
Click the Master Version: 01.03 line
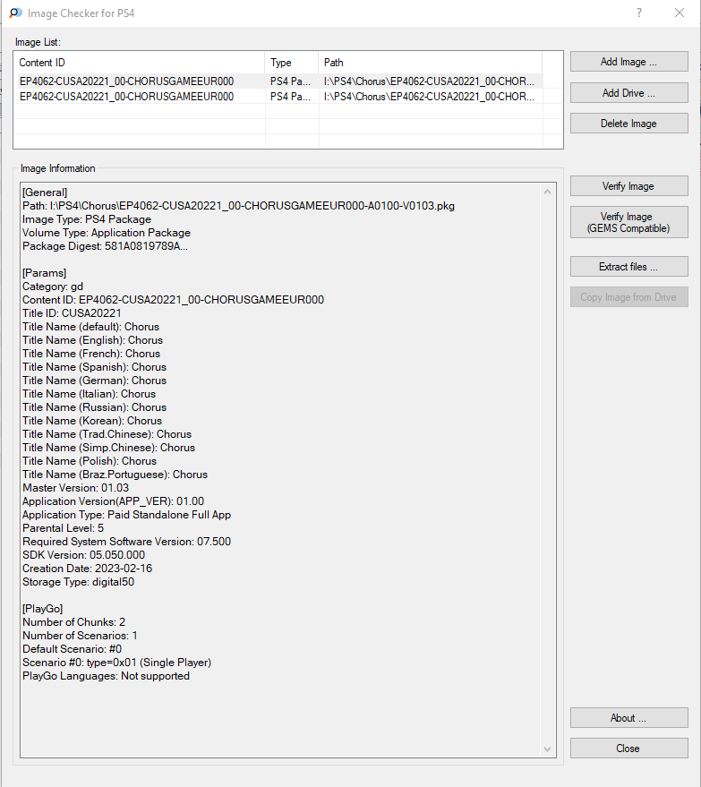(76, 488)
